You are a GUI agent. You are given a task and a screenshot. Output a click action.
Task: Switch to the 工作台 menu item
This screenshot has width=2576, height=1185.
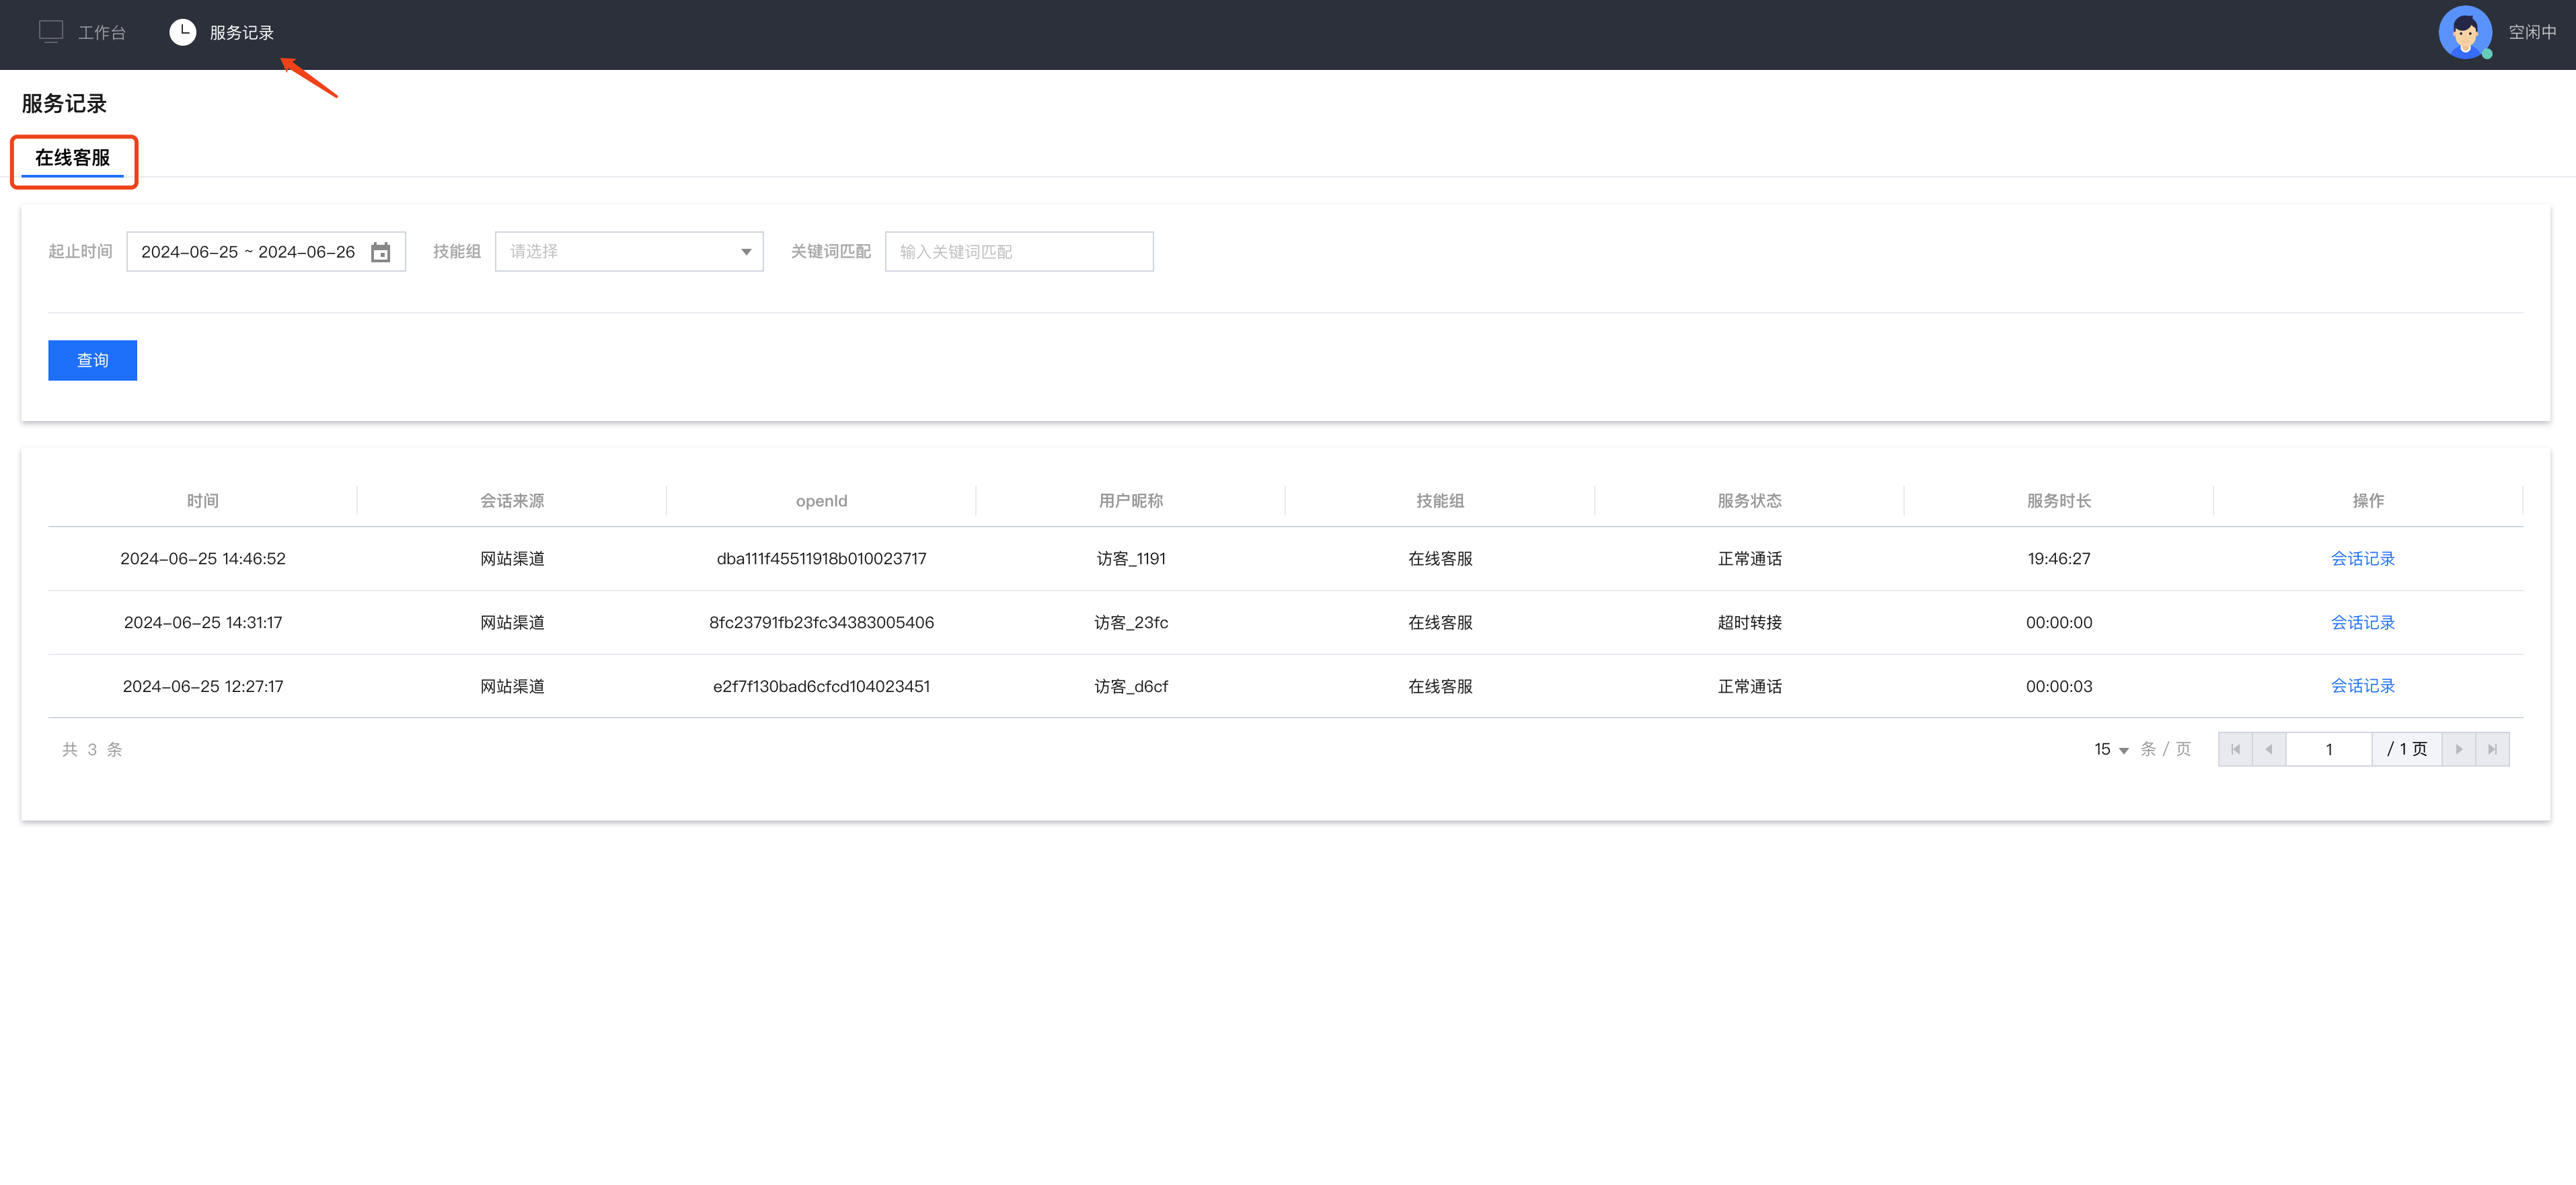click(x=101, y=33)
